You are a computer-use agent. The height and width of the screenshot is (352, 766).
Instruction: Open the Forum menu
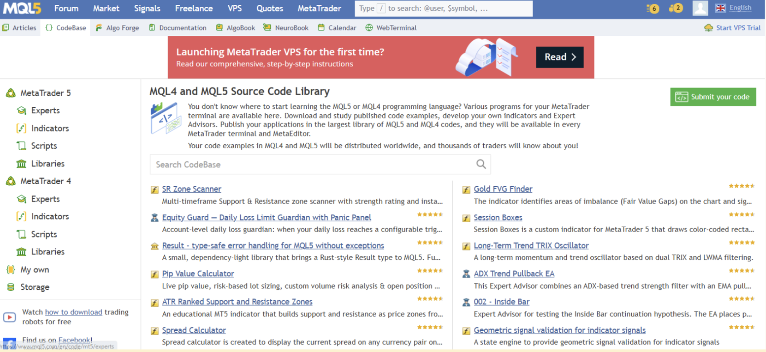coord(66,8)
